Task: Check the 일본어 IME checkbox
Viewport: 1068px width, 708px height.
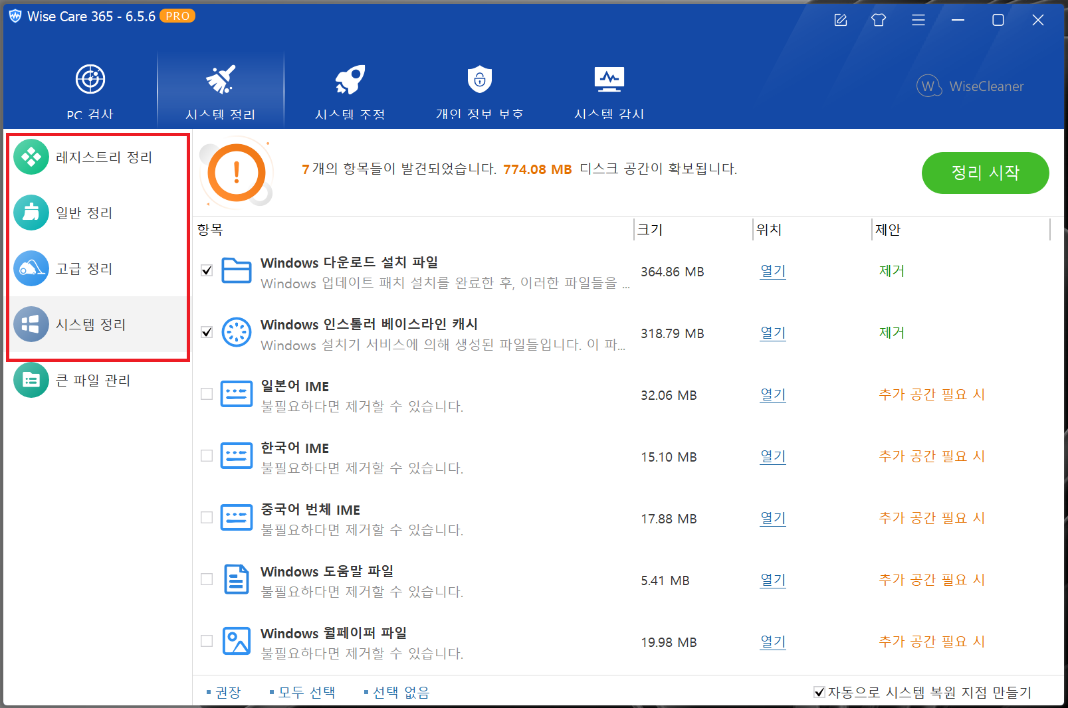Action: coord(207,394)
